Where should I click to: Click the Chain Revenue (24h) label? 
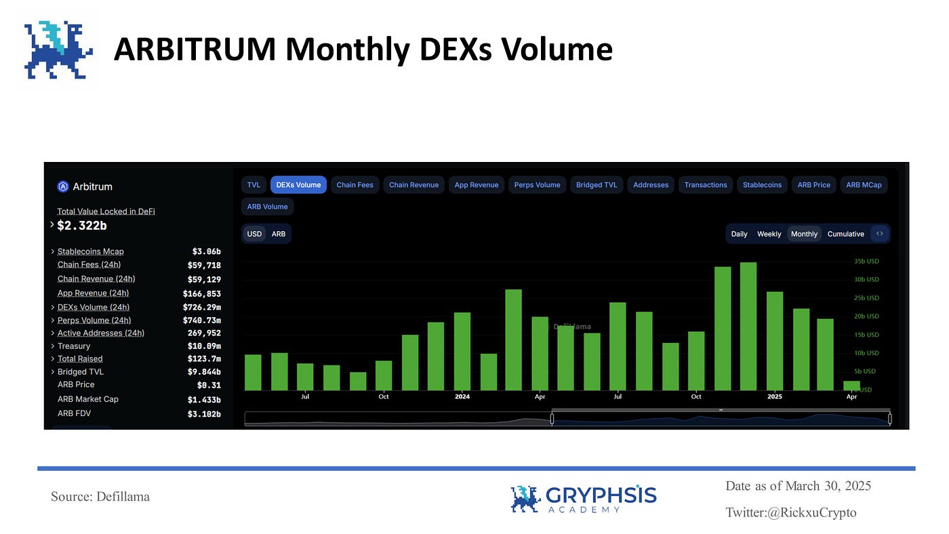(96, 279)
